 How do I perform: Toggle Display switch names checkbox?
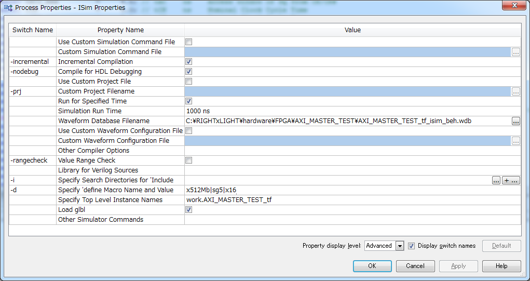[x=411, y=246]
